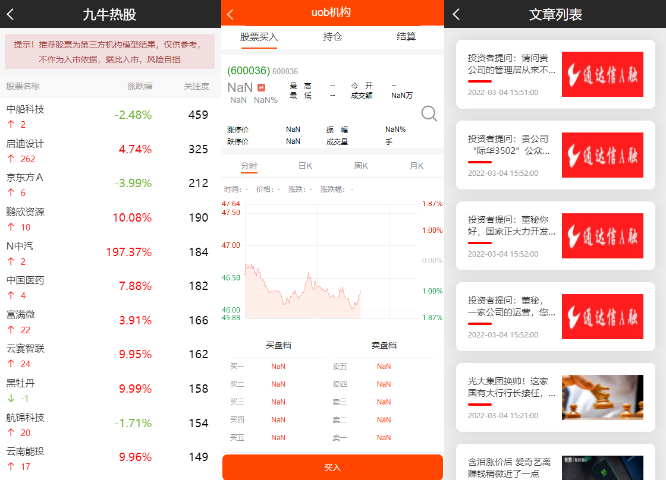Click the 10.08% change value
The height and width of the screenshot is (480, 666).
pyautogui.click(x=132, y=217)
